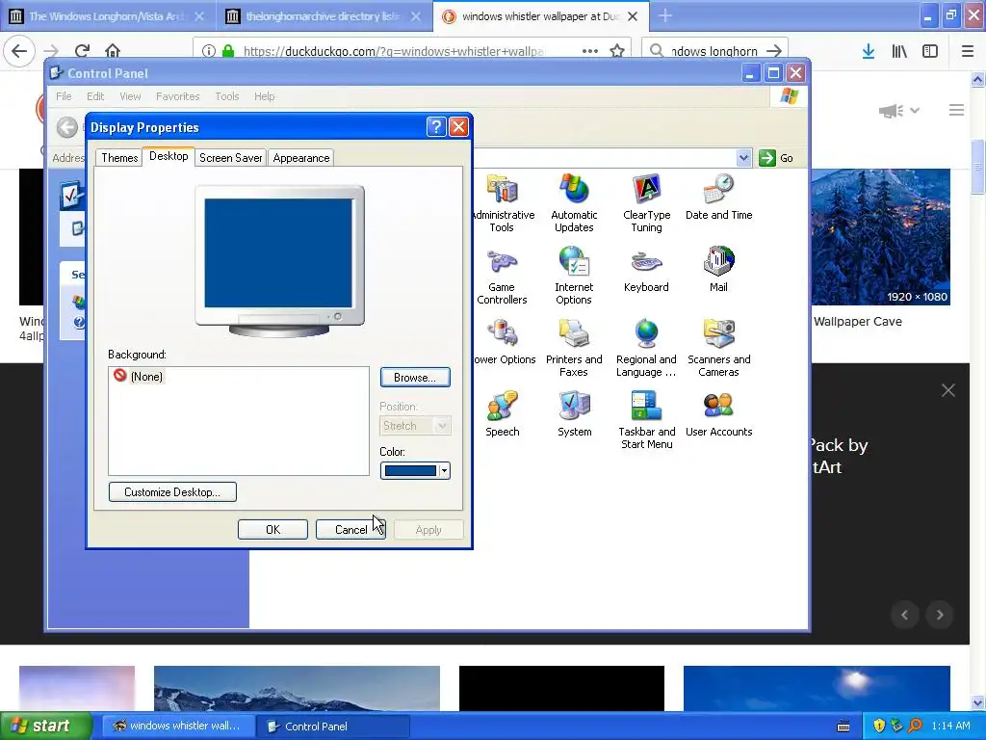Open the Favorites menu
Screen dimensions: 986x740
tap(177, 96)
